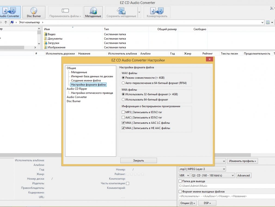Screen dimensions: 275x207
Task: Open the Изображения folder
Action: tap(55, 47)
